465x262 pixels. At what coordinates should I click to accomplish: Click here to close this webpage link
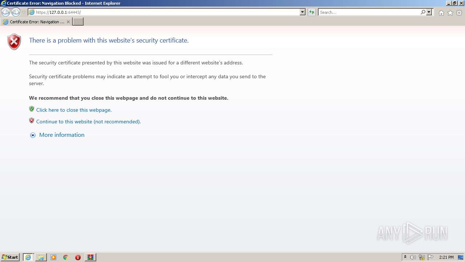(74, 110)
